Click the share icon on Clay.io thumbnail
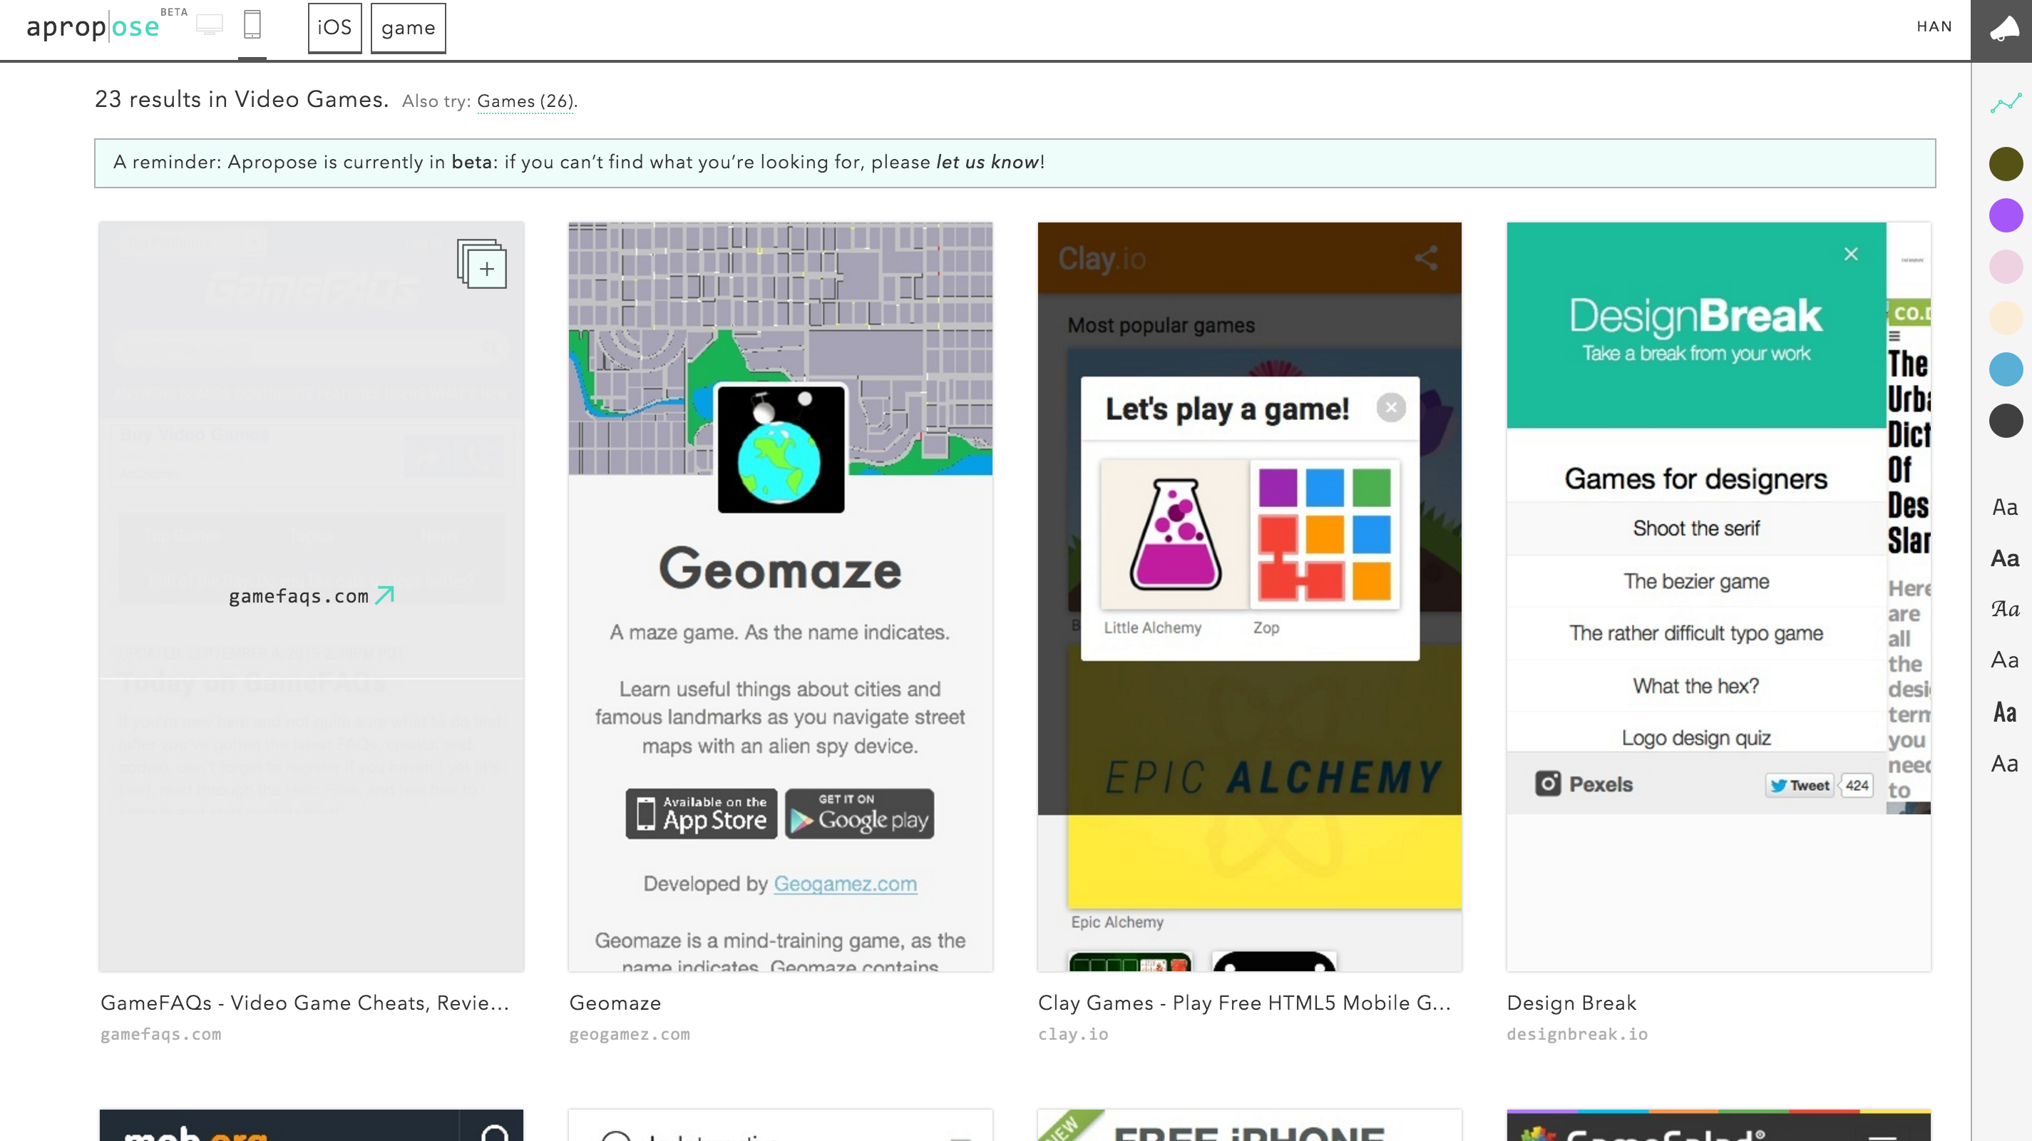This screenshot has height=1141, width=2032. pos(1425,258)
